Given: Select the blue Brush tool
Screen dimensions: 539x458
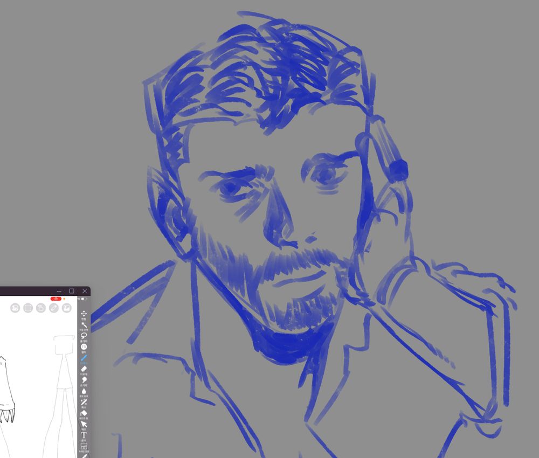Looking at the screenshot, I should click(x=84, y=358).
